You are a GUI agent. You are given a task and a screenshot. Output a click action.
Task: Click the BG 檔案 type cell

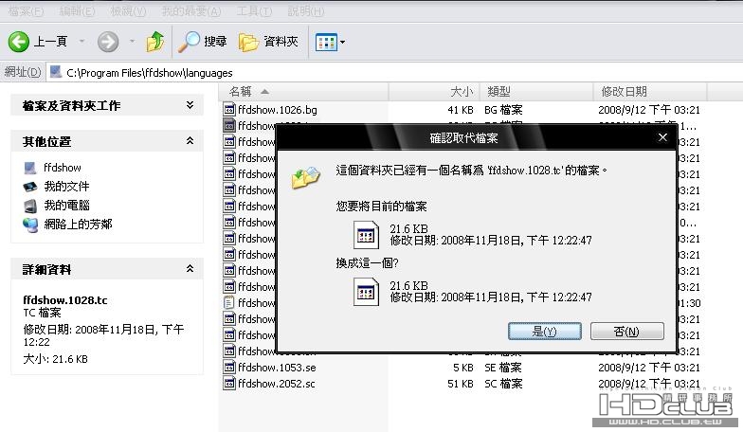[x=503, y=110]
